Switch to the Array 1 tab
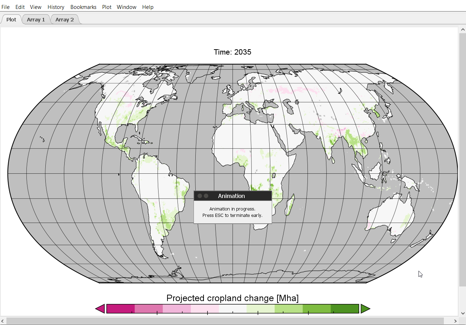466x325 pixels. pyautogui.click(x=36, y=20)
